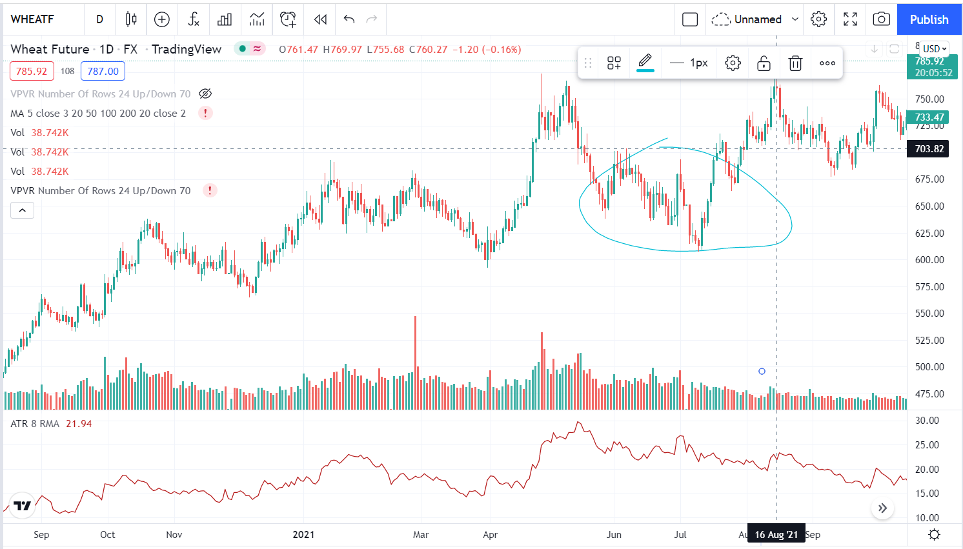Click the warning icon on the lower VPVR row
963x549 pixels.
tap(209, 190)
